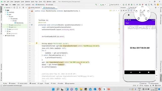This screenshot has height=91, width=162.
Task: Tap the Android back navigation button
Action: (x=131, y=72)
